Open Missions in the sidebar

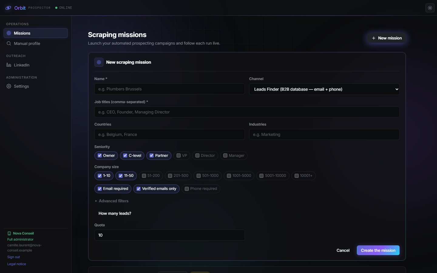[x=36, y=33]
